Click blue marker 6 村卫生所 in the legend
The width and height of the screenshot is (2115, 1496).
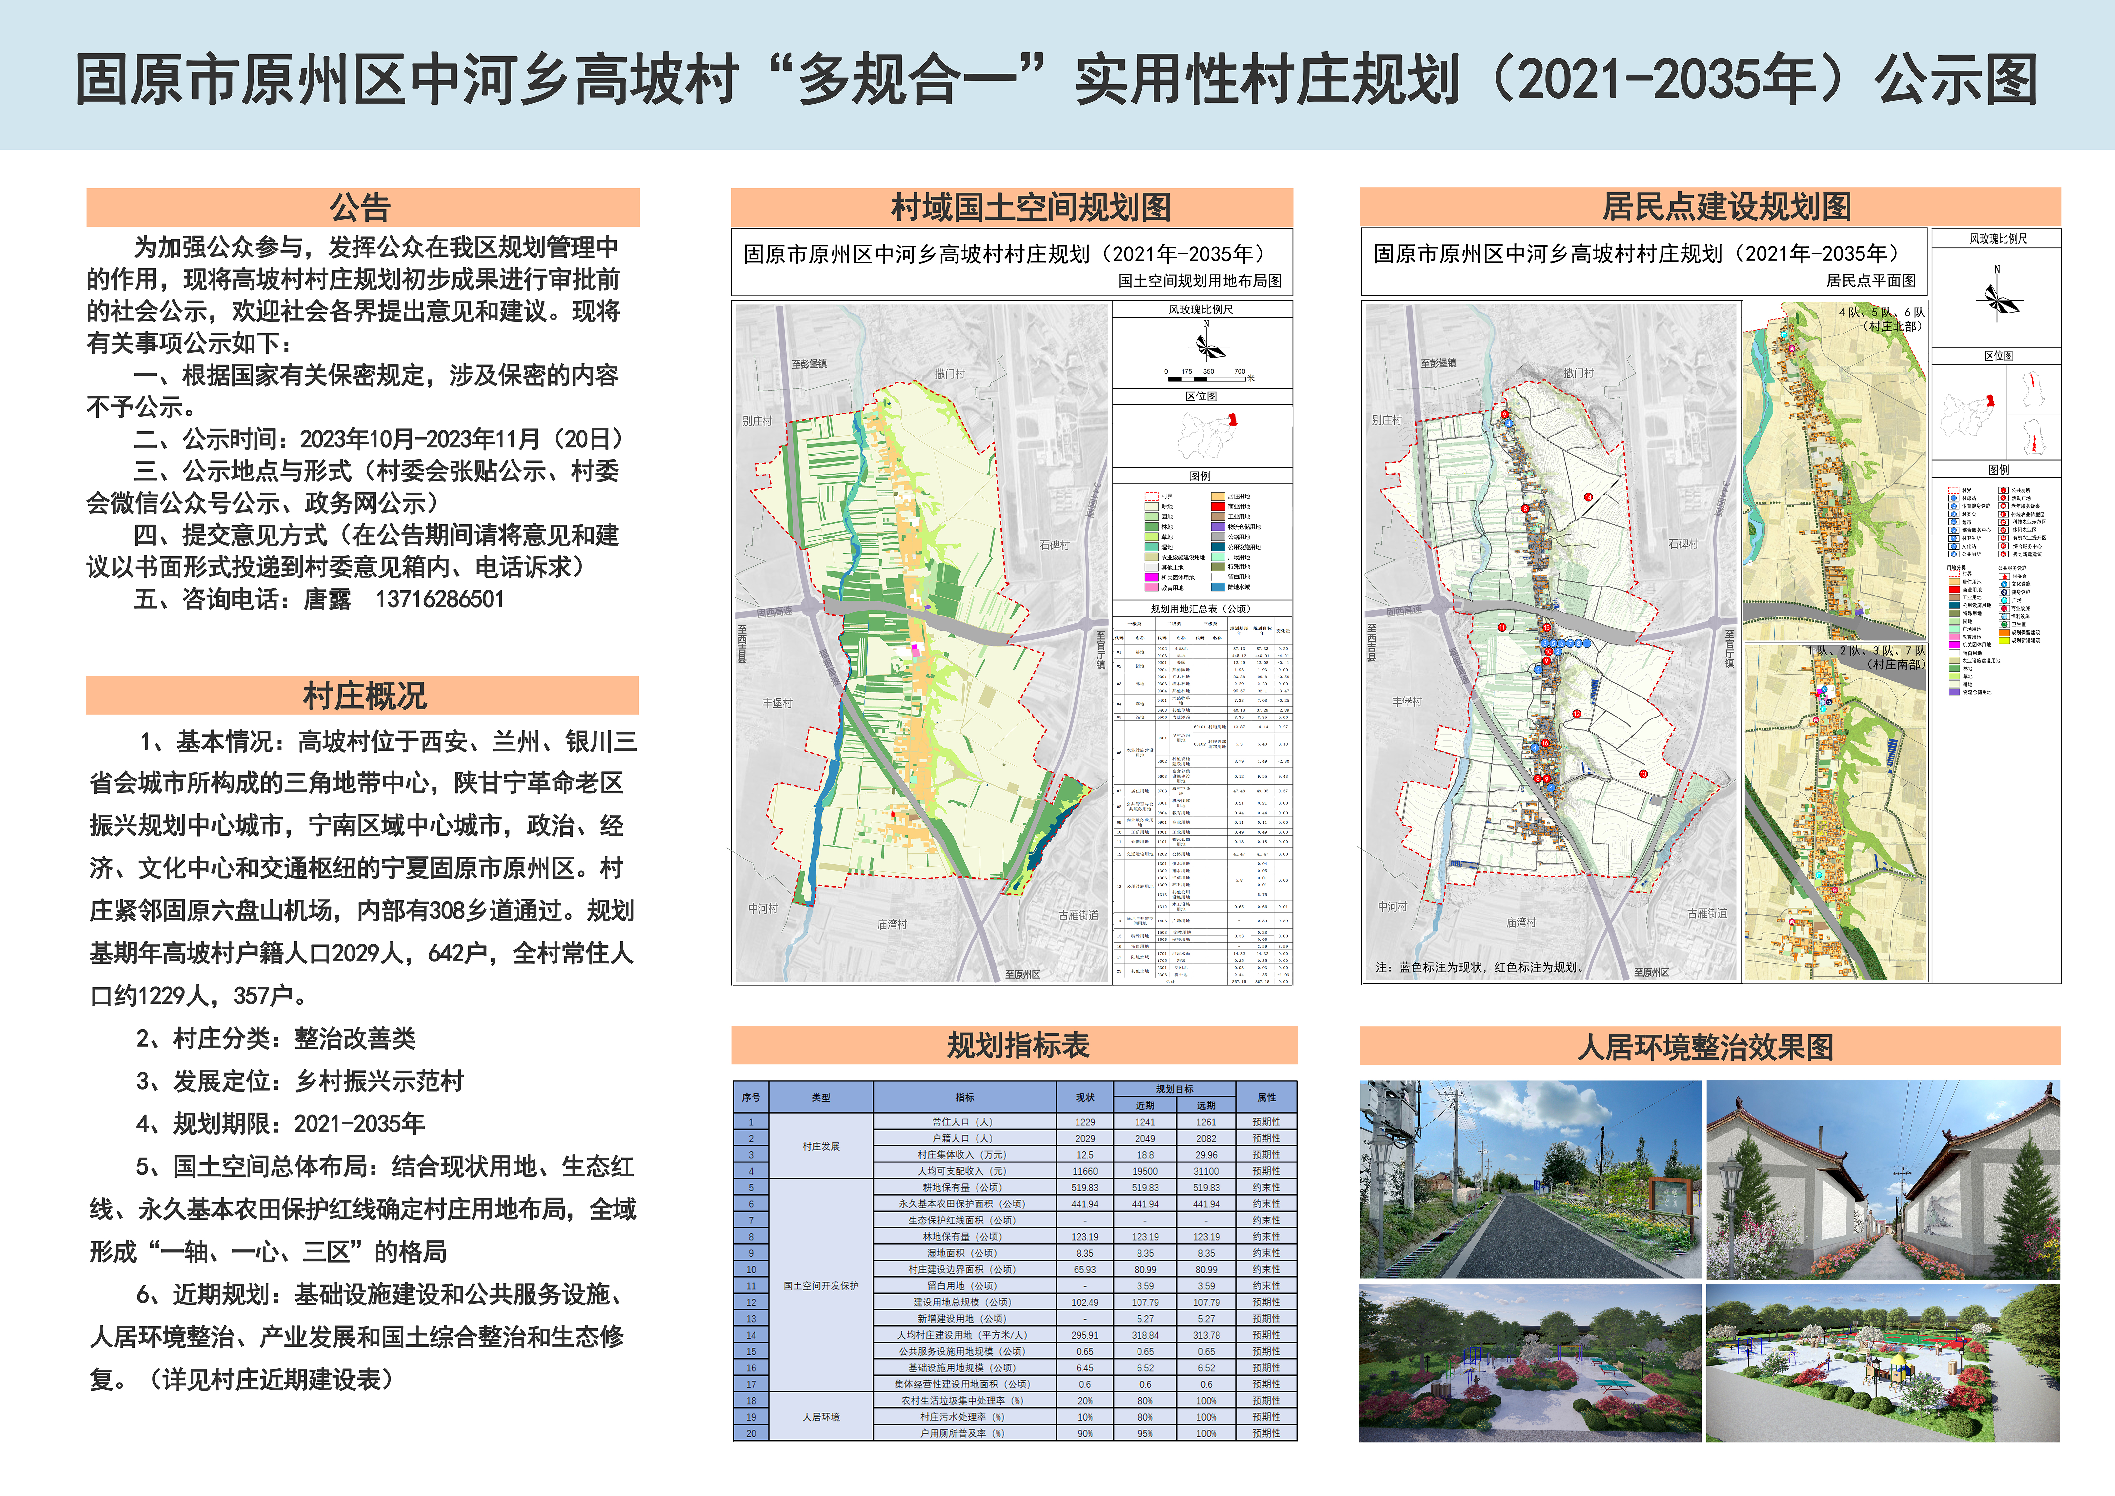(1954, 538)
